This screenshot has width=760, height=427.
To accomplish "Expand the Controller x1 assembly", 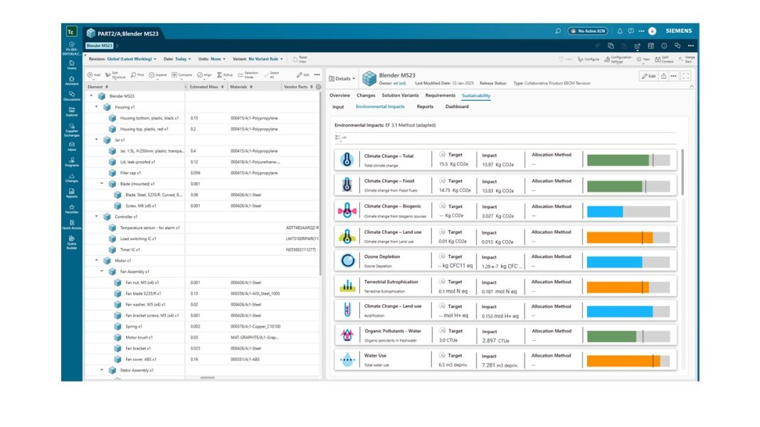I will 95,218.
